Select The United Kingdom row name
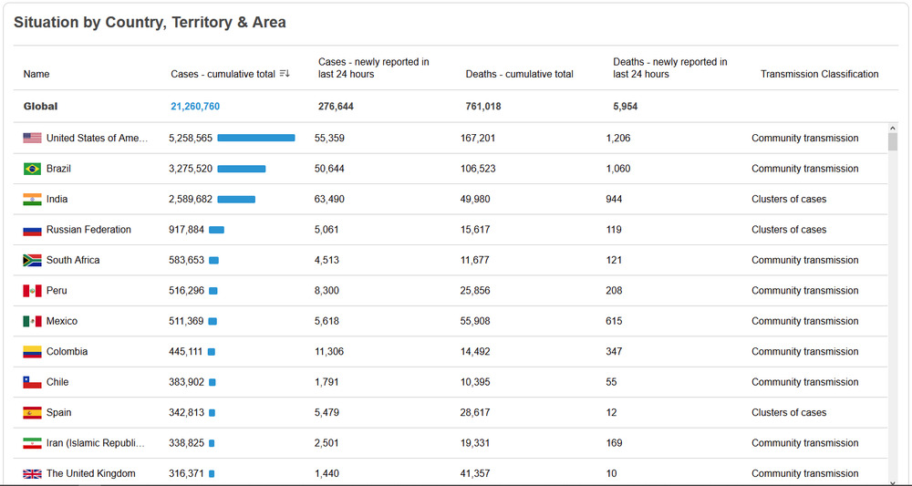This screenshot has width=912, height=486. [90, 473]
